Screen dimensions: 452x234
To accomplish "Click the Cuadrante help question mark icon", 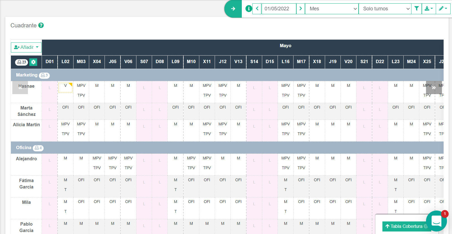I will [41, 25].
